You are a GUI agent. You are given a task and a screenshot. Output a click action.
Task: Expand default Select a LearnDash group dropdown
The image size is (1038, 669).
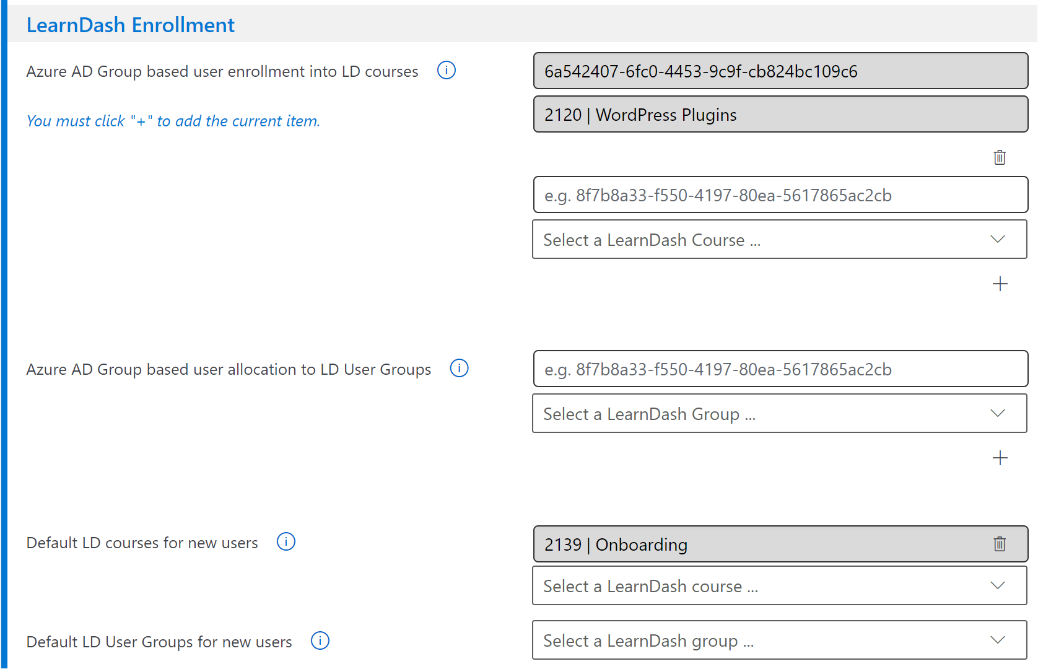pyautogui.click(x=780, y=641)
